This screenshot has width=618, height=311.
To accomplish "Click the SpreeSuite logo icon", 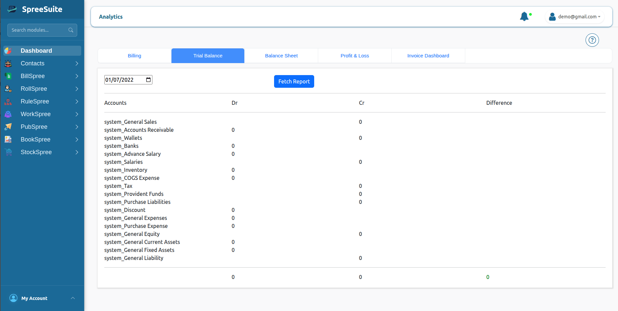I will [12, 9].
